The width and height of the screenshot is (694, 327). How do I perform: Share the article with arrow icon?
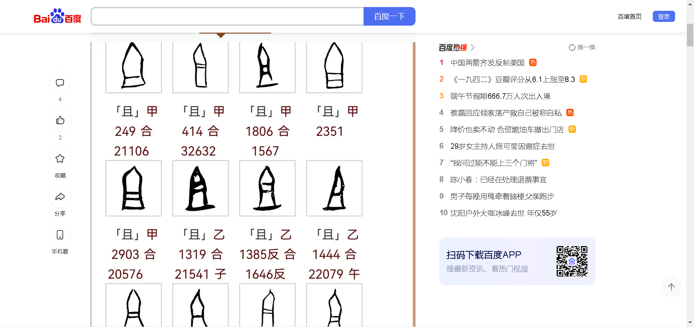point(60,197)
